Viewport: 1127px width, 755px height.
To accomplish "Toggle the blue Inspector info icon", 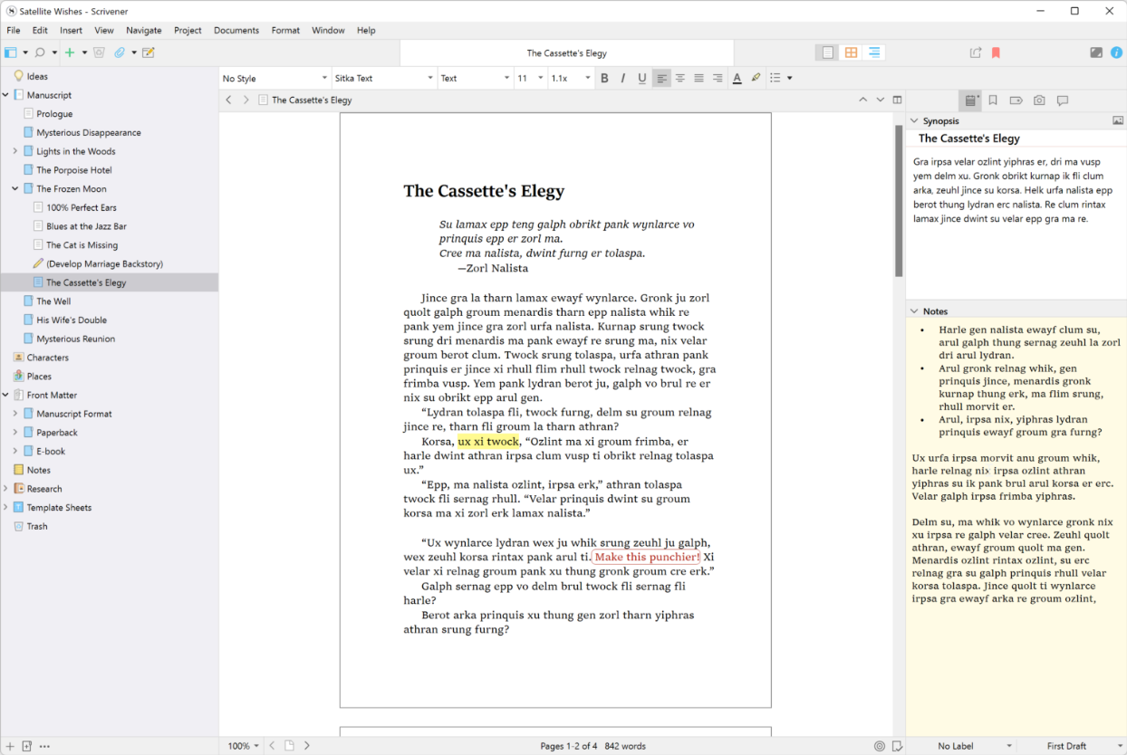I will 1116,53.
